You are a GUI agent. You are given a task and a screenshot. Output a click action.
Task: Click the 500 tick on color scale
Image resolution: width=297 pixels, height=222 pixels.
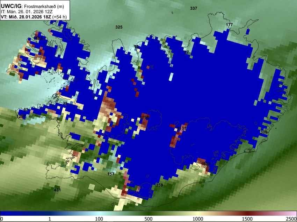(148, 219)
